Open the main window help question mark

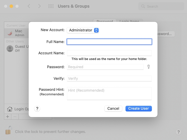178,132
